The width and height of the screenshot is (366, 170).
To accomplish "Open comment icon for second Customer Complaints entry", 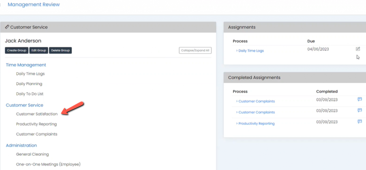I will pos(360,110).
